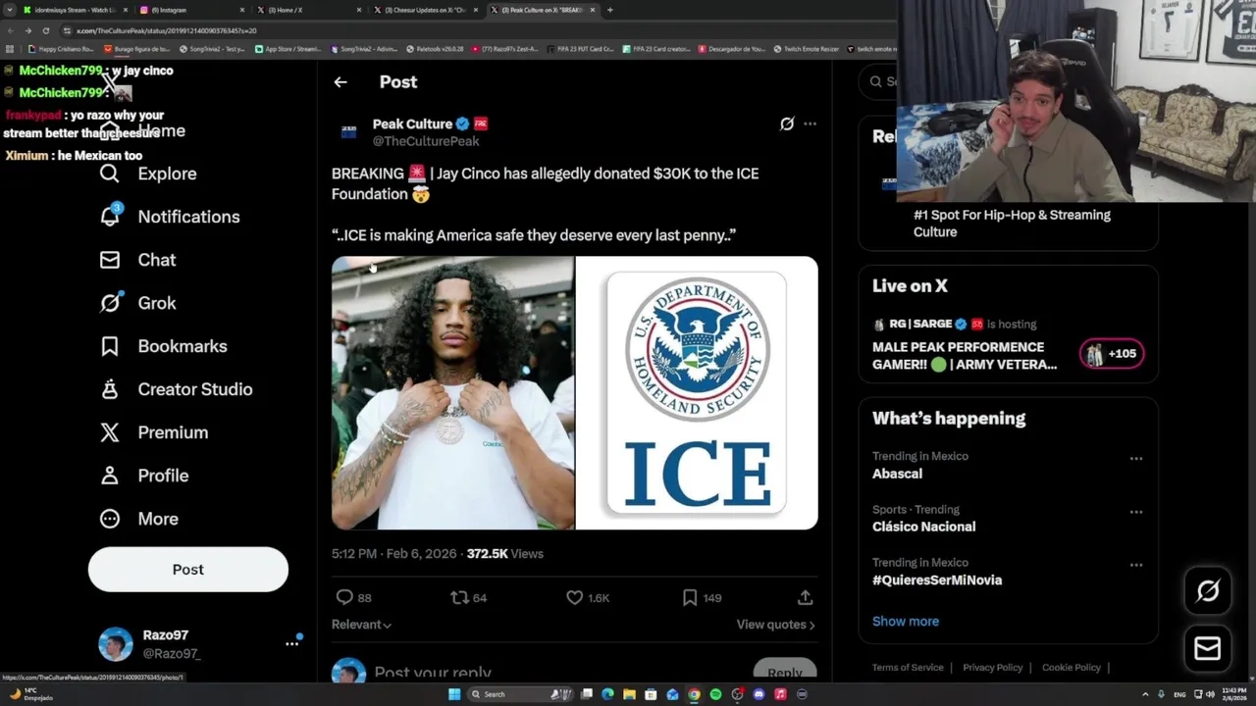Viewport: 1256px width, 706px height.
Task: Open Discord from the taskbar
Action: [759, 694]
